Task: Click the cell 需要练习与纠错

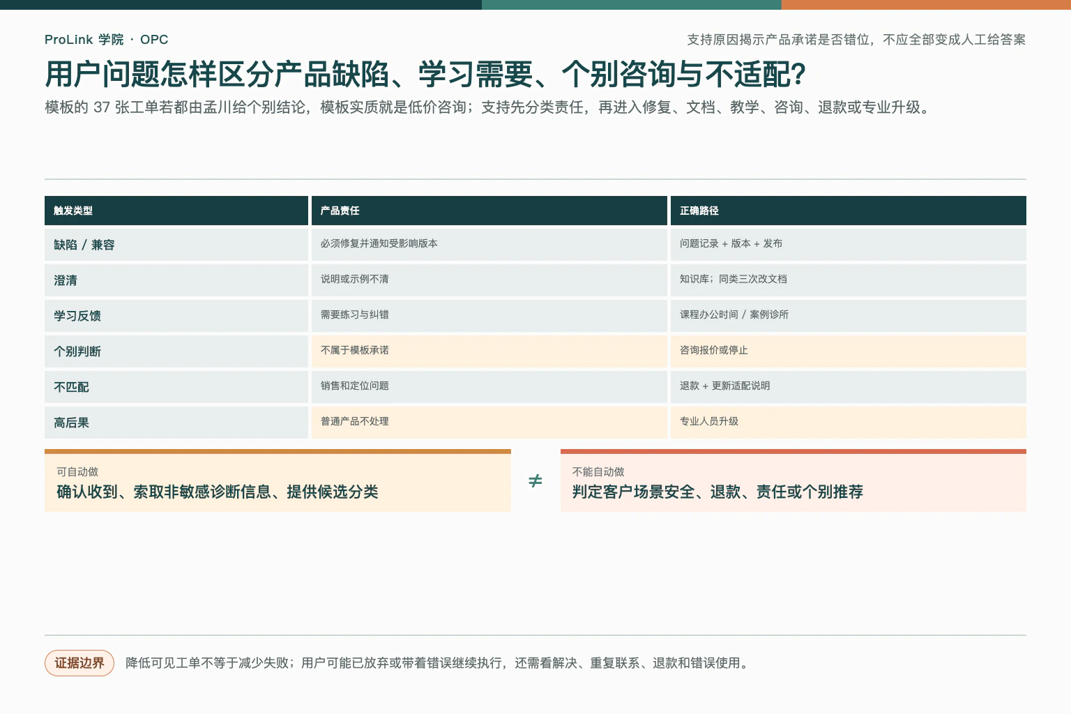Action: [x=489, y=316]
